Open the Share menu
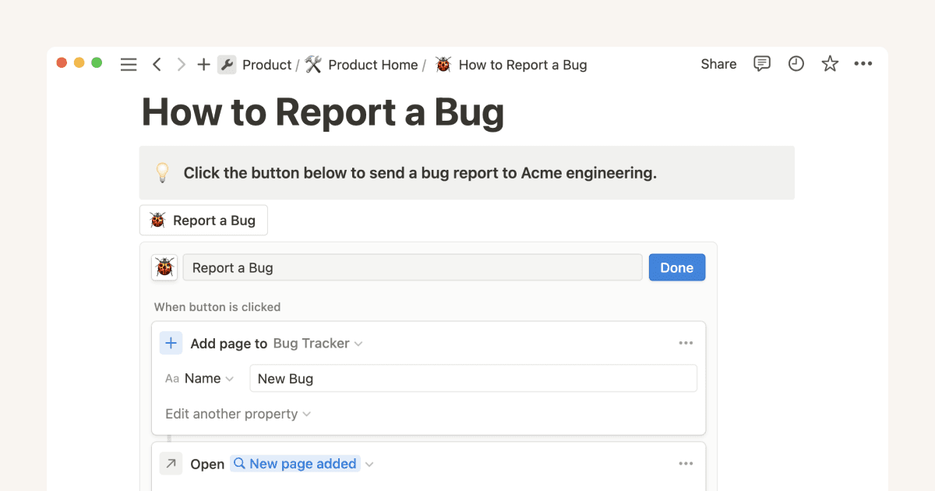This screenshot has height=491, width=935. pos(718,64)
